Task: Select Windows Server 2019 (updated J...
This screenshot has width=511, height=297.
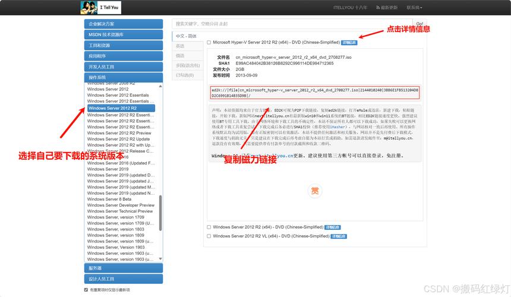Action: pos(121,181)
